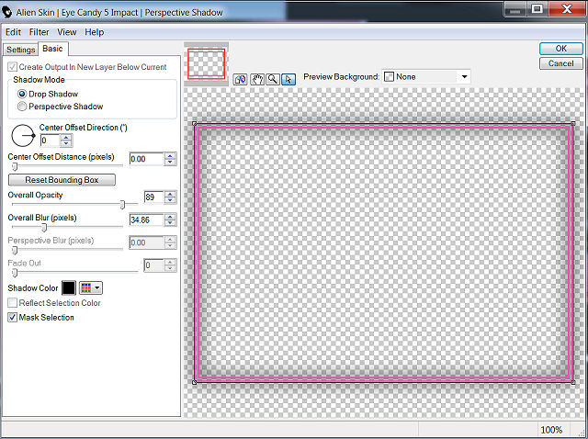Open the Filter menu
The image size is (588, 439).
tap(39, 32)
